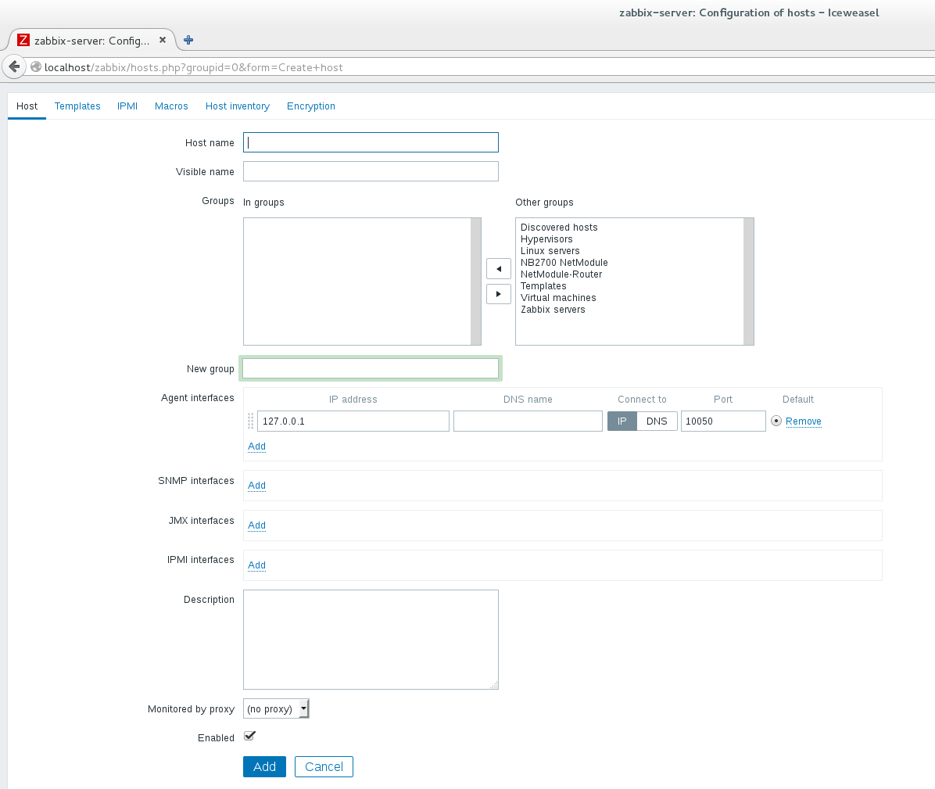This screenshot has width=935, height=789.
Task: Click the browser back arrow button
Action: pyautogui.click(x=14, y=66)
